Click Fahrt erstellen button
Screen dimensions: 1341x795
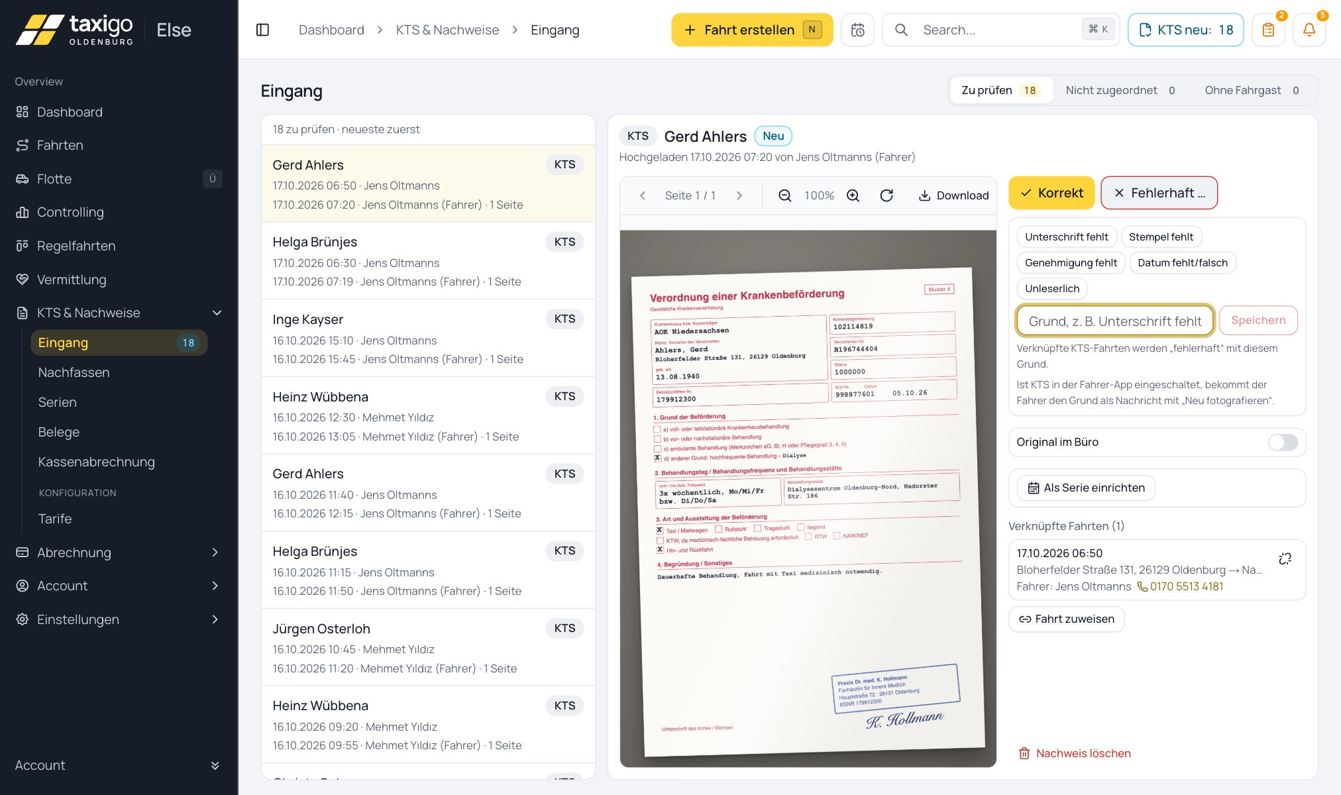[x=752, y=30]
